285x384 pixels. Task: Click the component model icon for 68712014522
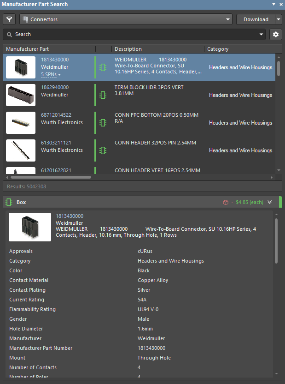point(103,123)
